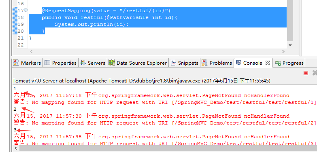Close the Console view tab
The image size is (317, 152).
tap(268, 63)
